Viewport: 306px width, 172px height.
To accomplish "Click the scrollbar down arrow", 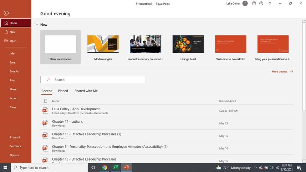I will [304, 161].
